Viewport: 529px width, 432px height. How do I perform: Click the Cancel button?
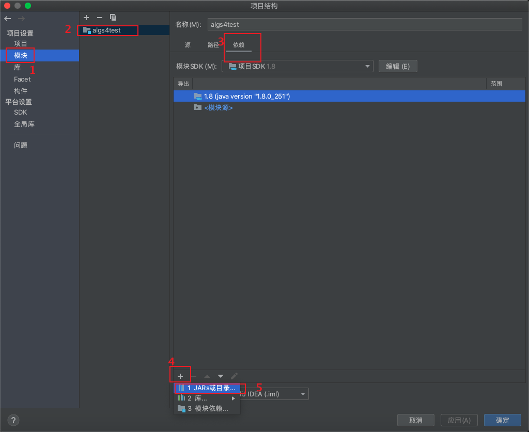coord(416,420)
